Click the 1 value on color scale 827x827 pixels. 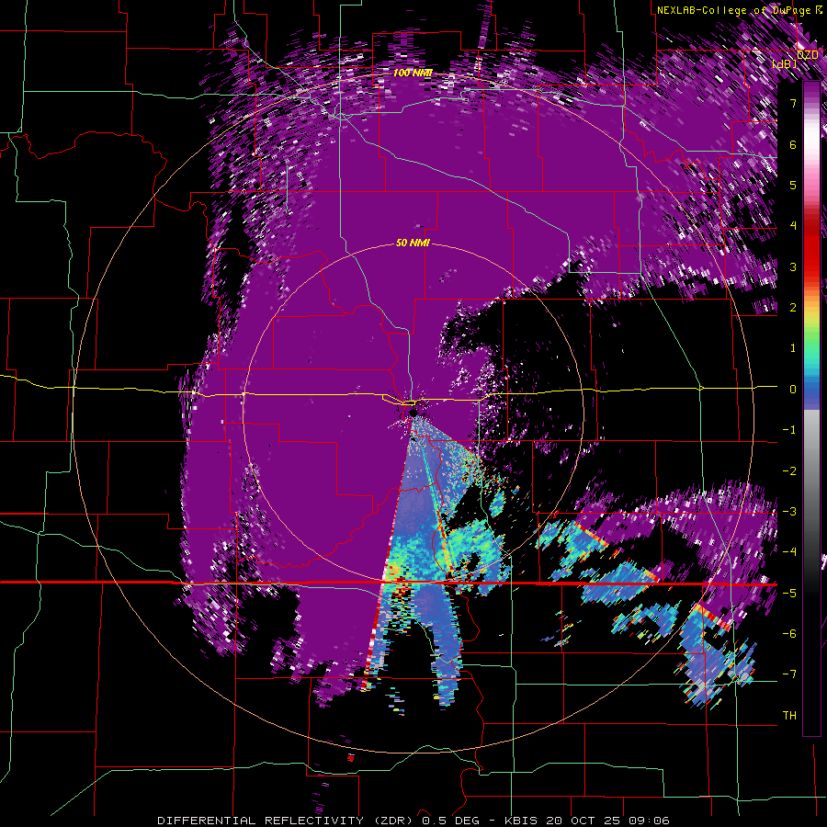point(793,348)
